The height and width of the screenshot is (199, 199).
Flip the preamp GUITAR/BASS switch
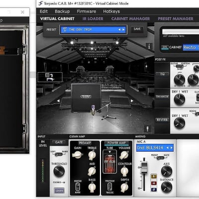pyautogui.click(x=78, y=187)
